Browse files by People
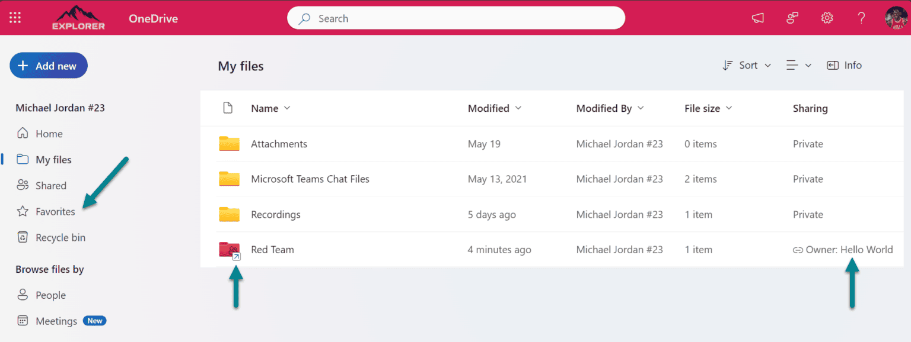Screen dimensions: 911x342 [49, 295]
